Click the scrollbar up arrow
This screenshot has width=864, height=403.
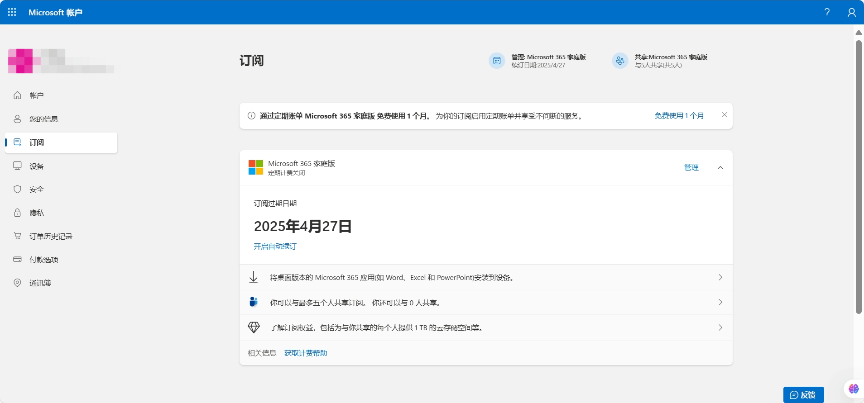pyautogui.click(x=859, y=33)
